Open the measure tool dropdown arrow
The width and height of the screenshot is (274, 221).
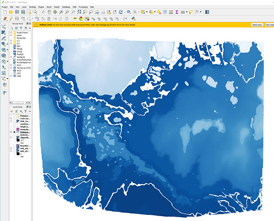(184, 12)
